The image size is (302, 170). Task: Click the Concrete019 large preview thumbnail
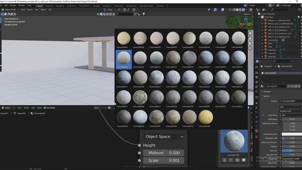[x=234, y=141]
